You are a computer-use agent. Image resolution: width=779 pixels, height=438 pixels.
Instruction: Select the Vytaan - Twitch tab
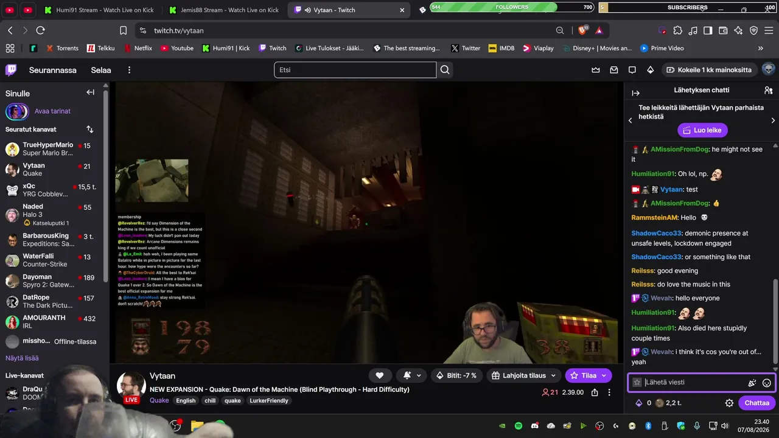coord(349,10)
